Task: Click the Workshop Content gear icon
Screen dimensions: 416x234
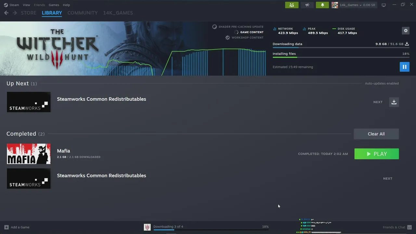Action: [227, 38]
